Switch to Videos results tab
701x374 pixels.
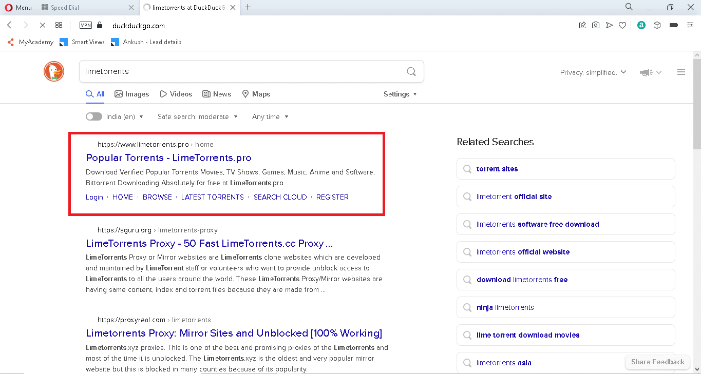[176, 94]
